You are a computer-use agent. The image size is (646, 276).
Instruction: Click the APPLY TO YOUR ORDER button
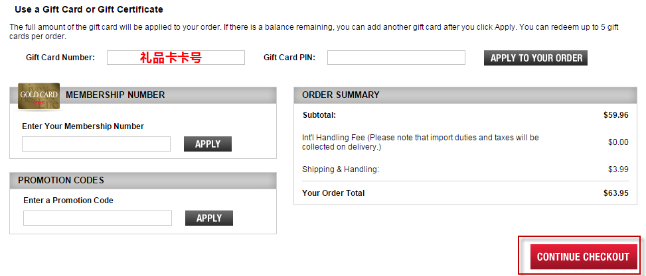(536, 58)
